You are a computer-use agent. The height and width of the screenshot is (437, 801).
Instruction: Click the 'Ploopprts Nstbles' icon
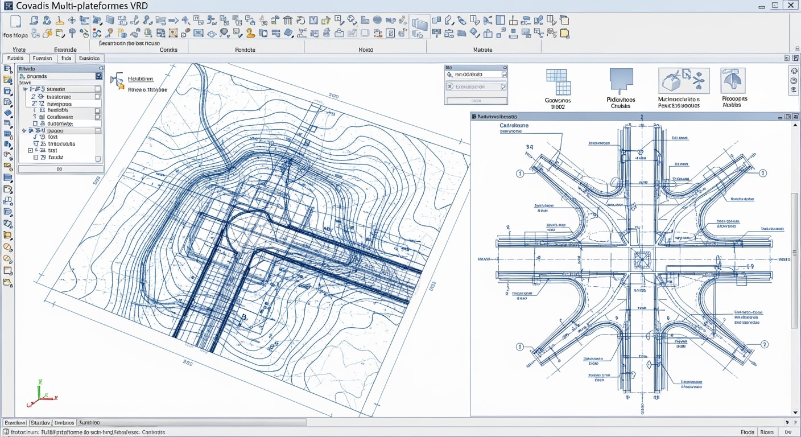pyautogui.click(x=733, y=80)
